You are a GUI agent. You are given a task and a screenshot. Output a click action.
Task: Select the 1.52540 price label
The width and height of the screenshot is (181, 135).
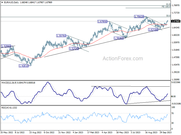pyautogui.click(x=74, y=49)
